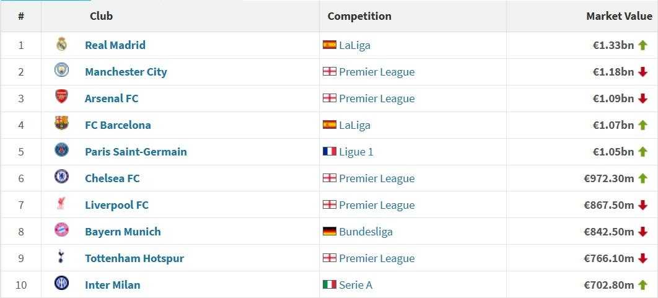
Task: Click the Manchester City club crest
Action: point(62,70)
